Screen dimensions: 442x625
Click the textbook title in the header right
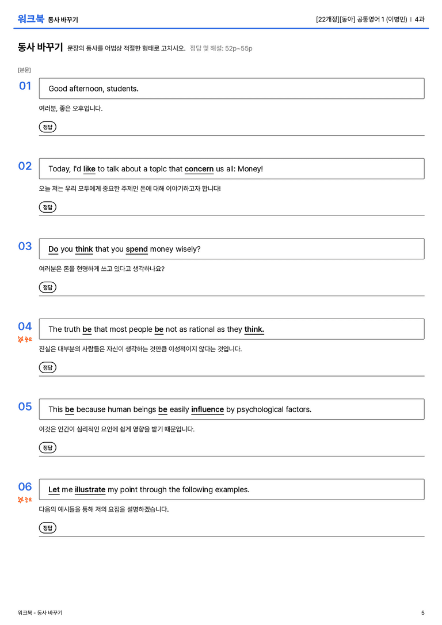pyautogui.click(x=361, y=19)
